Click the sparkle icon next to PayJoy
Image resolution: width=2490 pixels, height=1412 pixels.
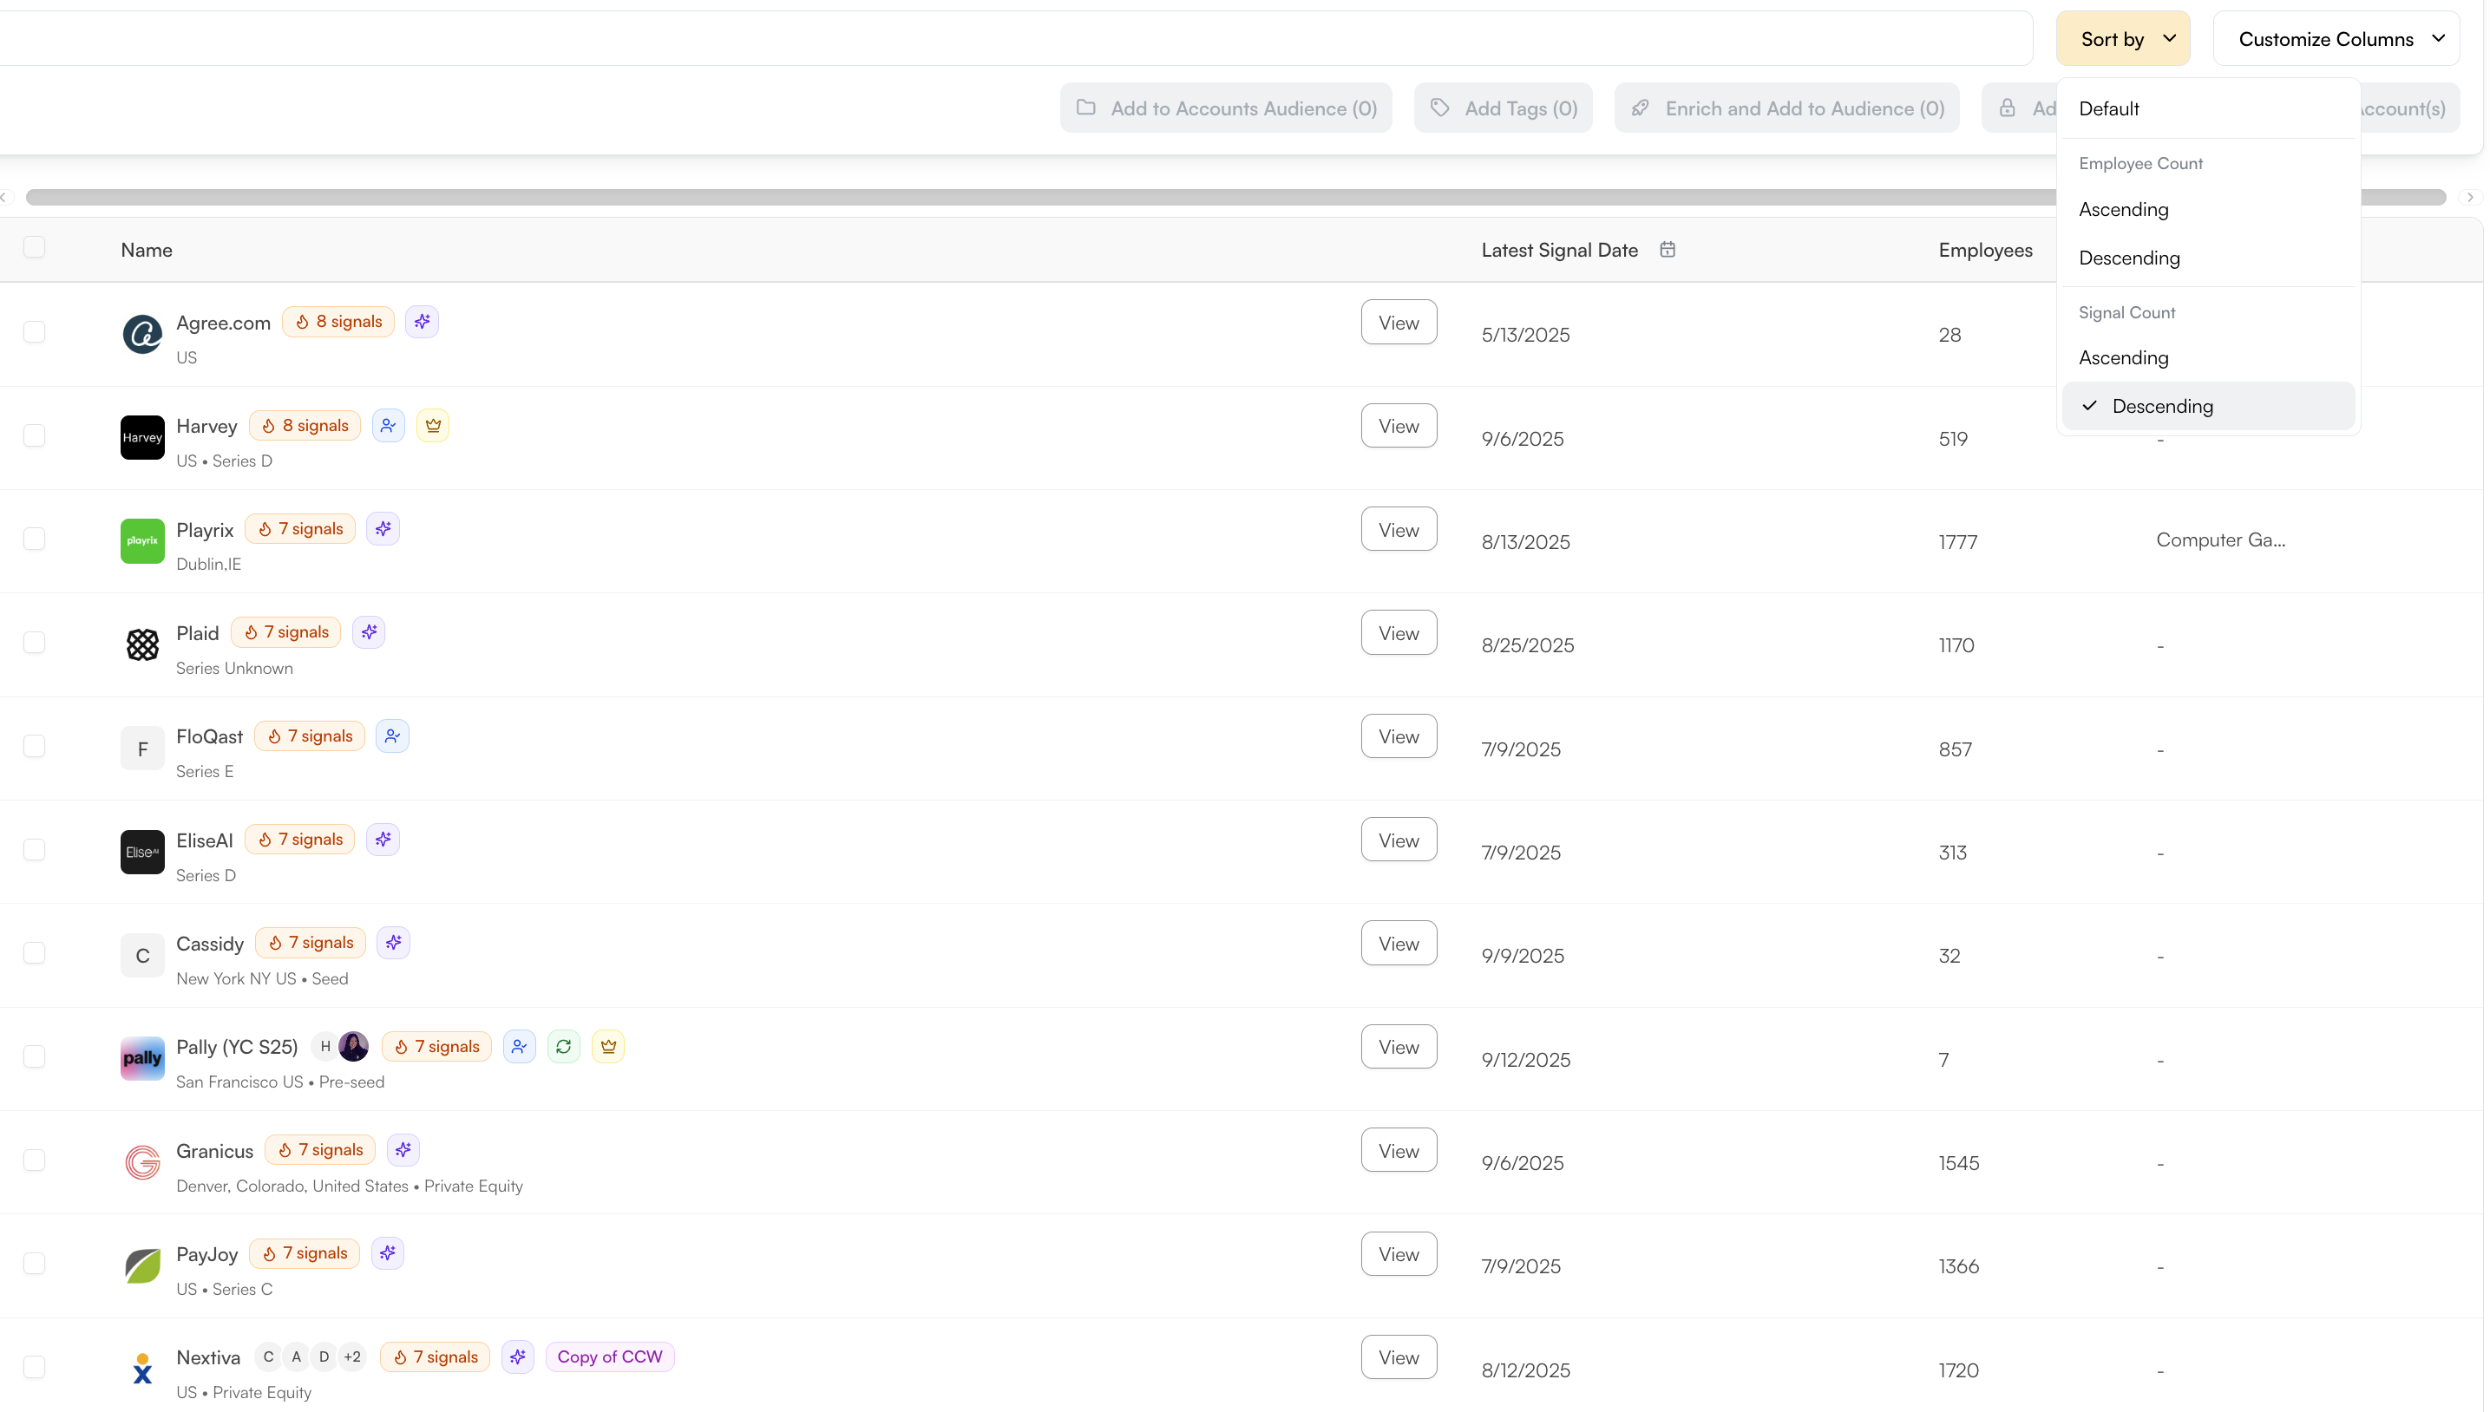coord(388,1254)
